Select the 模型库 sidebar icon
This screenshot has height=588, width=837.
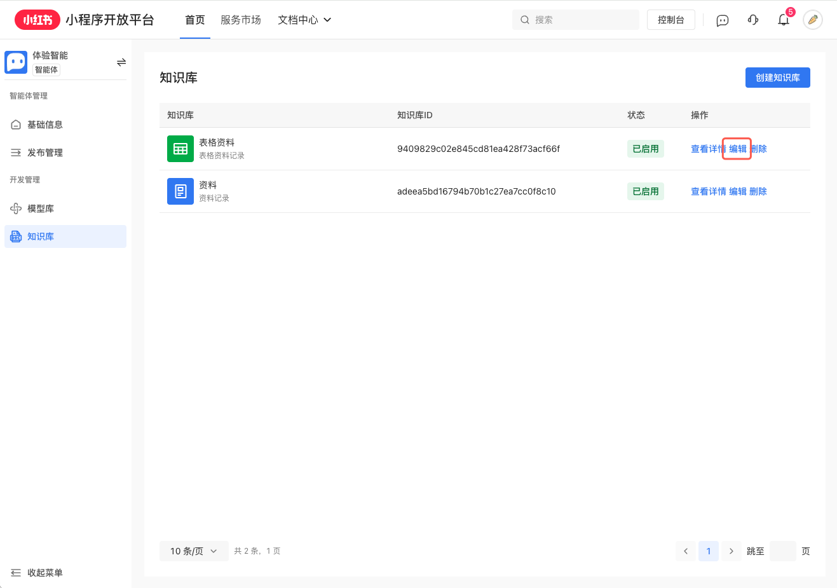point(16,208)
